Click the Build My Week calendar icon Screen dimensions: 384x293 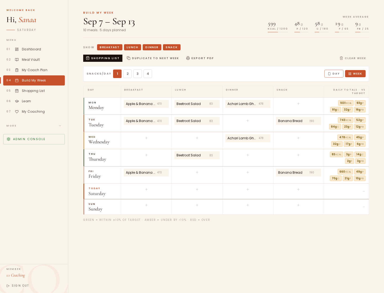pos(17,80)
